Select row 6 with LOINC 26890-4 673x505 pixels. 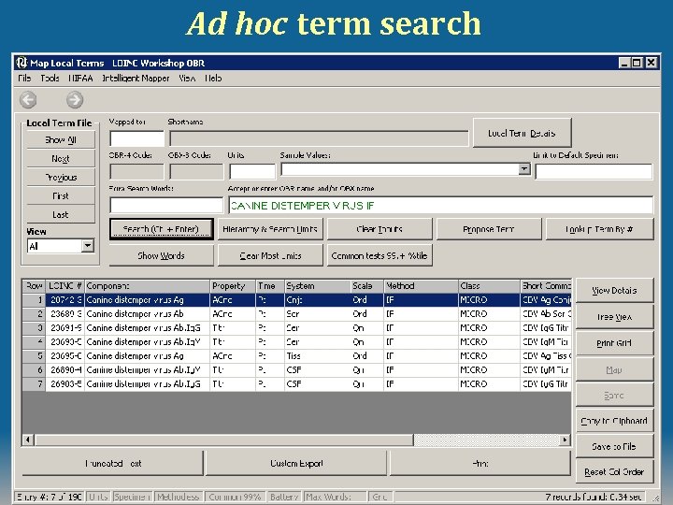click(x=296, y=369)
